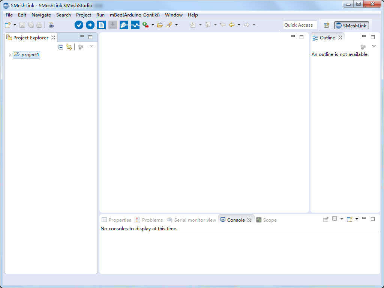384x288 pixels.
Task: Click the Save All icon
Action: click(31, 25)
